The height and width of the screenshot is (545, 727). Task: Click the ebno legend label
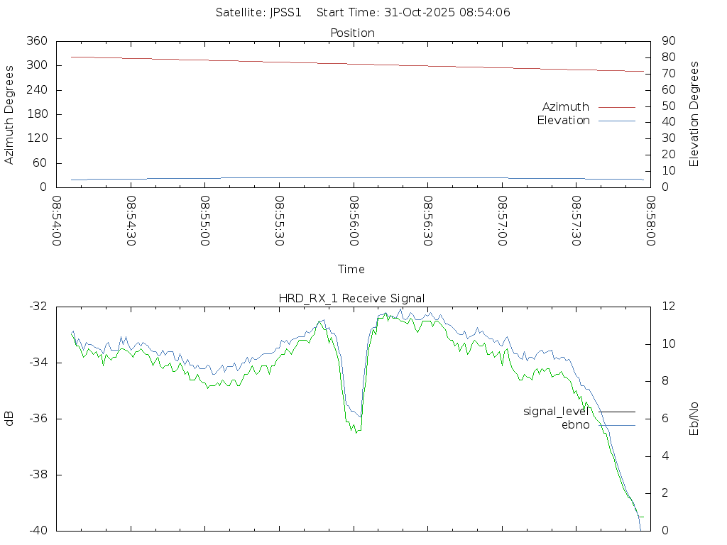(x=575, y=425)
